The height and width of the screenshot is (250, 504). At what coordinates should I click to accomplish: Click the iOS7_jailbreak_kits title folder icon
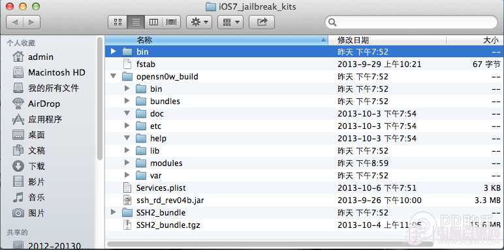click(x=210, y=6)
